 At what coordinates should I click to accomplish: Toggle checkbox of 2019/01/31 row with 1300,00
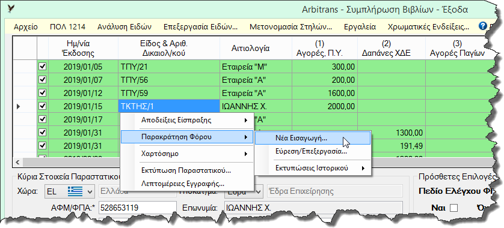pos(43,132)
